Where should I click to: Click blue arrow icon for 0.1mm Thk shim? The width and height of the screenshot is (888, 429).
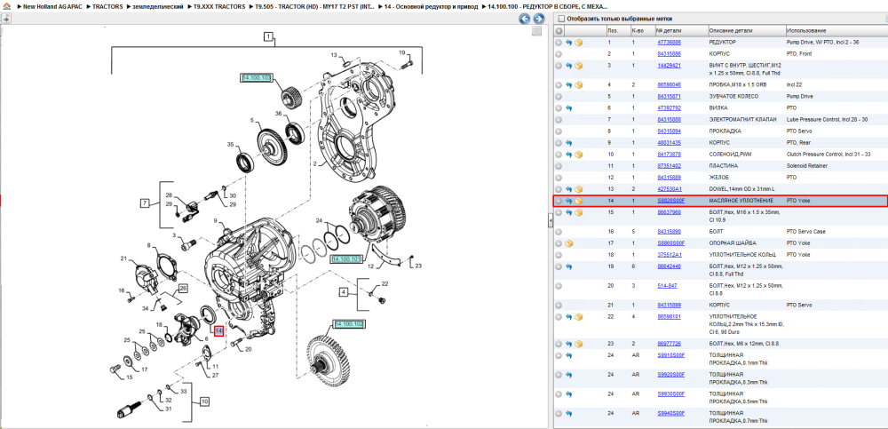click(x=569, y=355)
